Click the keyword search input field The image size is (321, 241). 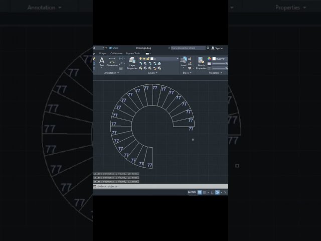point(188,48)
